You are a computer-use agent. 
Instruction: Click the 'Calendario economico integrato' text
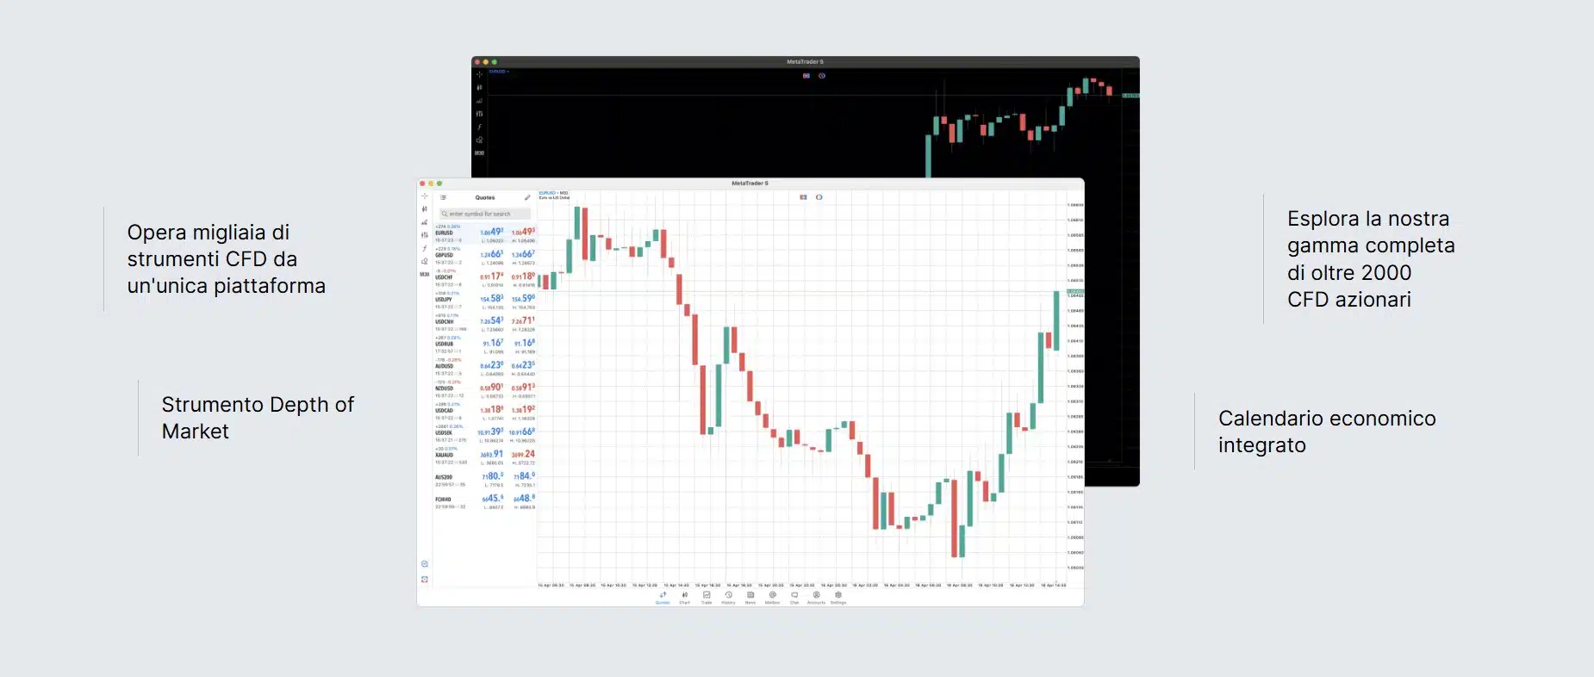click(x=1327, y=432)
